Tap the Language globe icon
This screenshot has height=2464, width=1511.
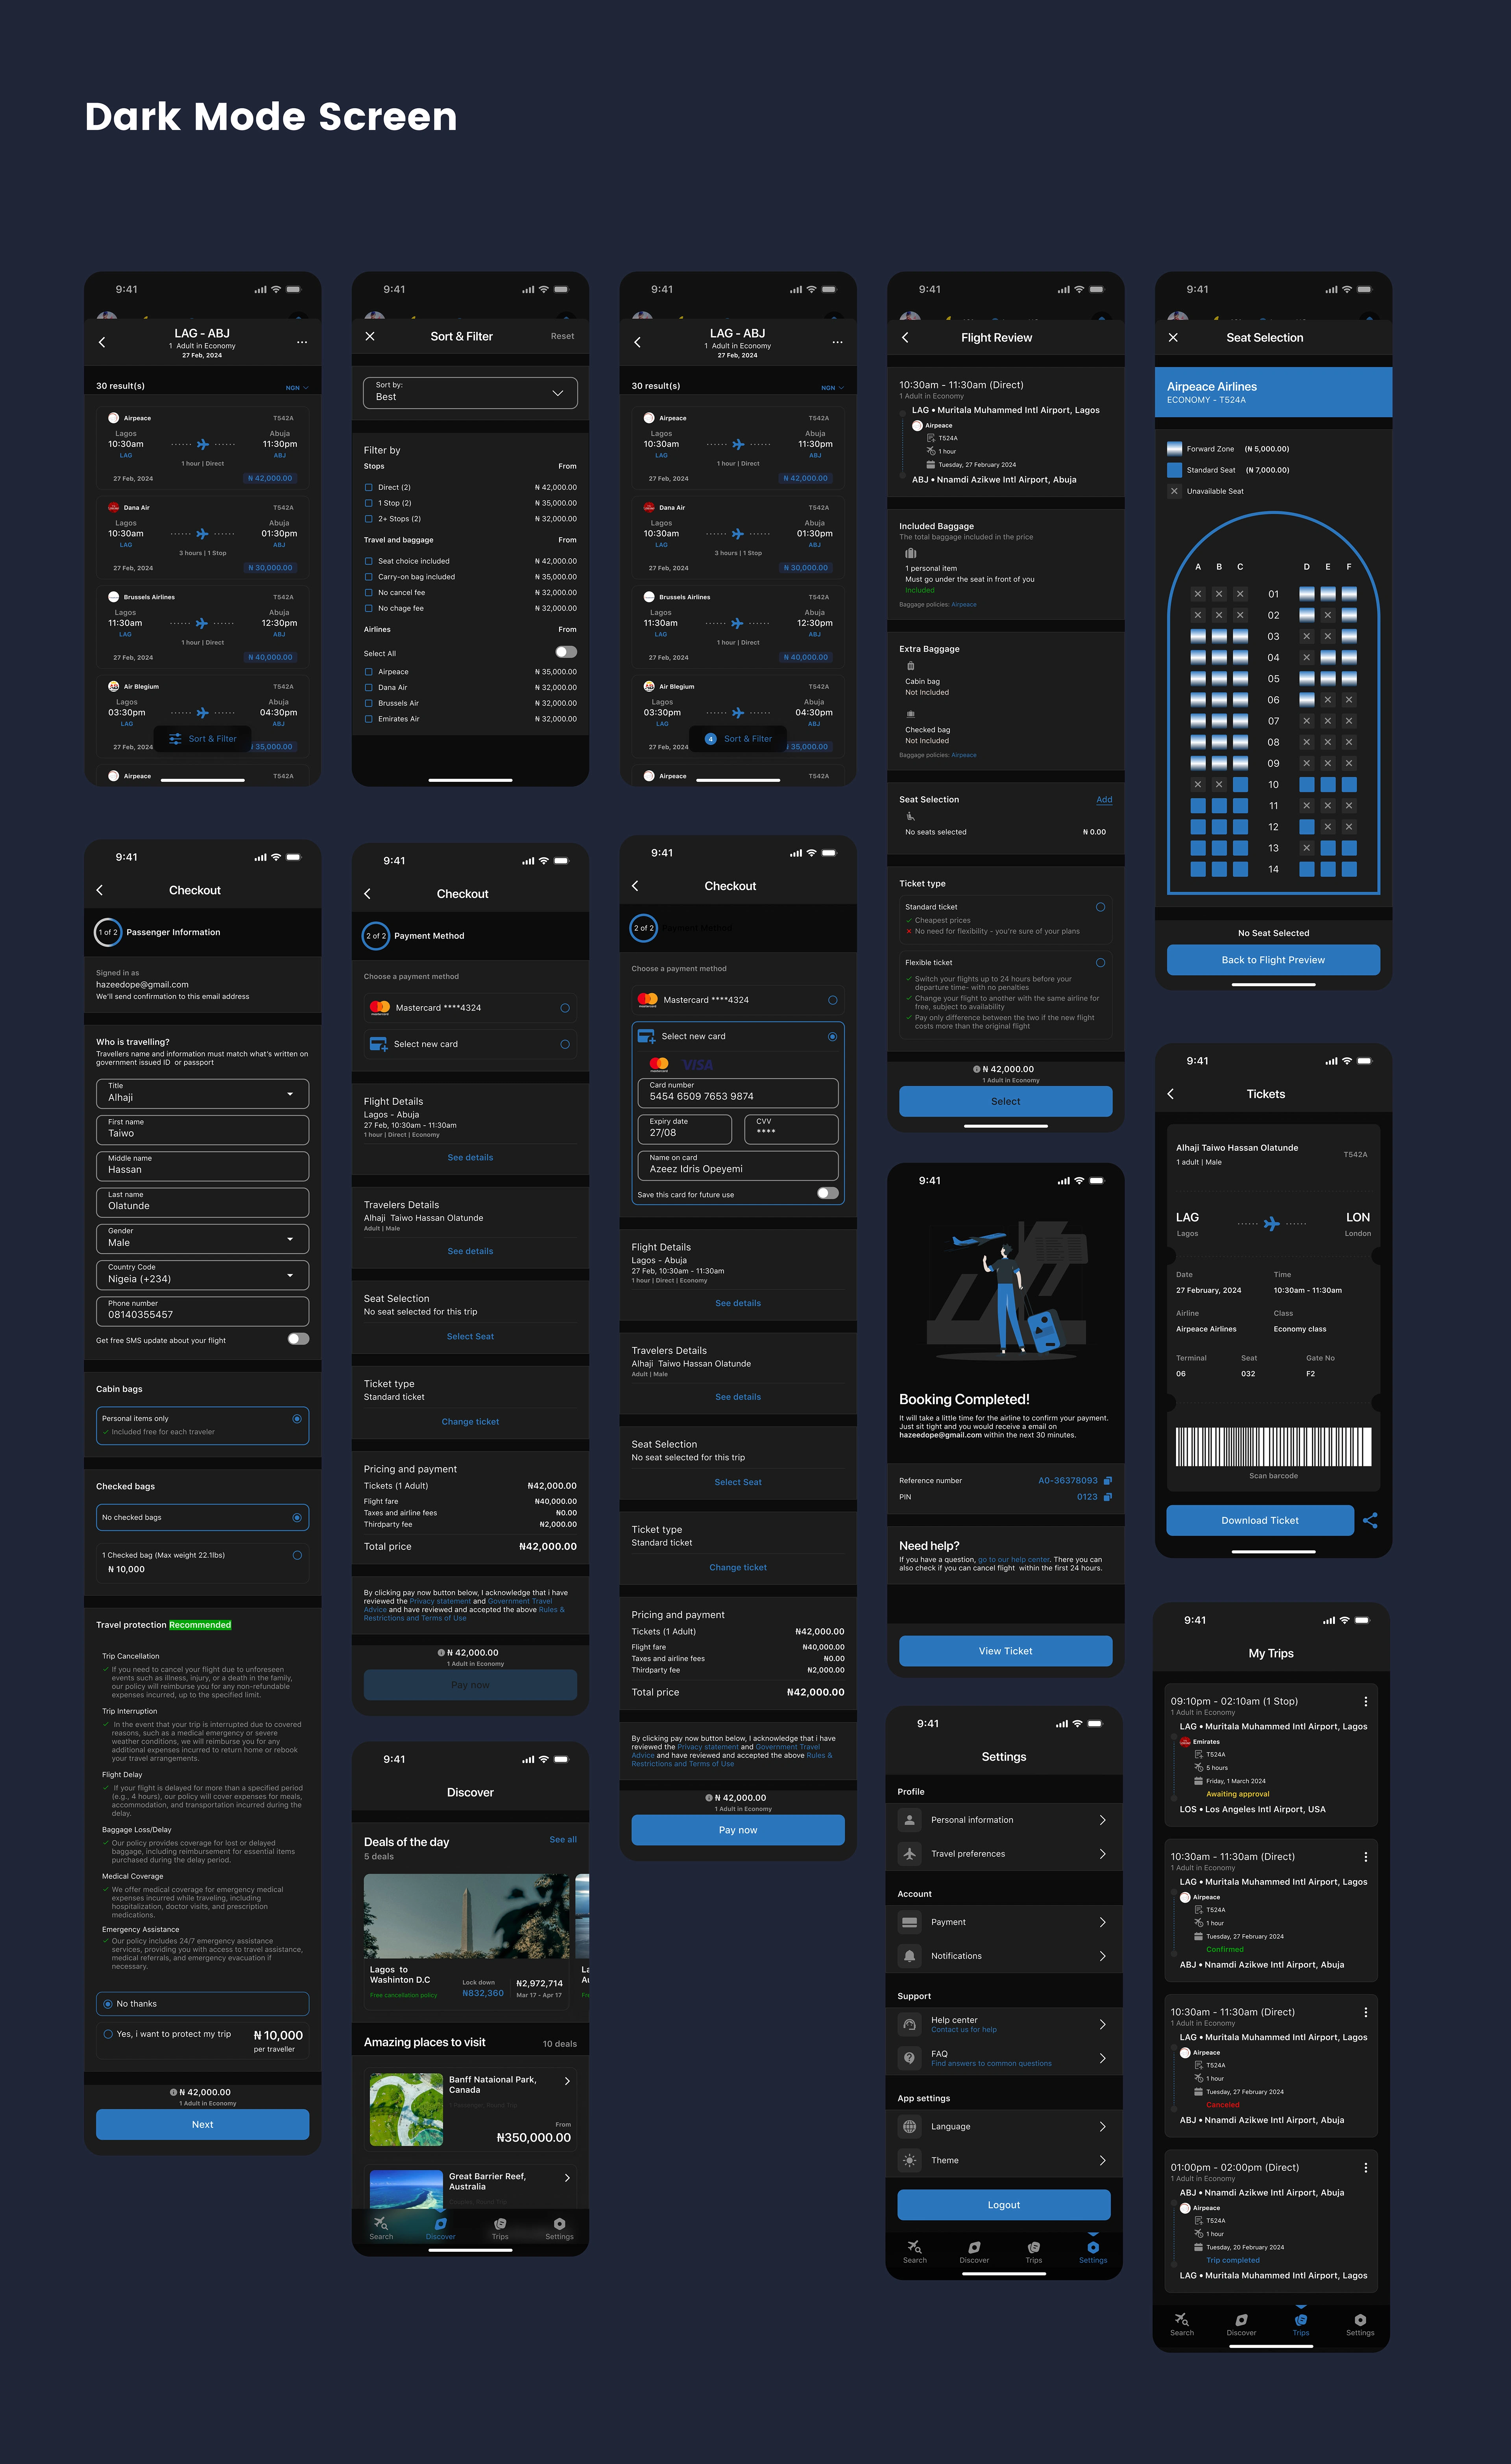tap(909, 2126)
